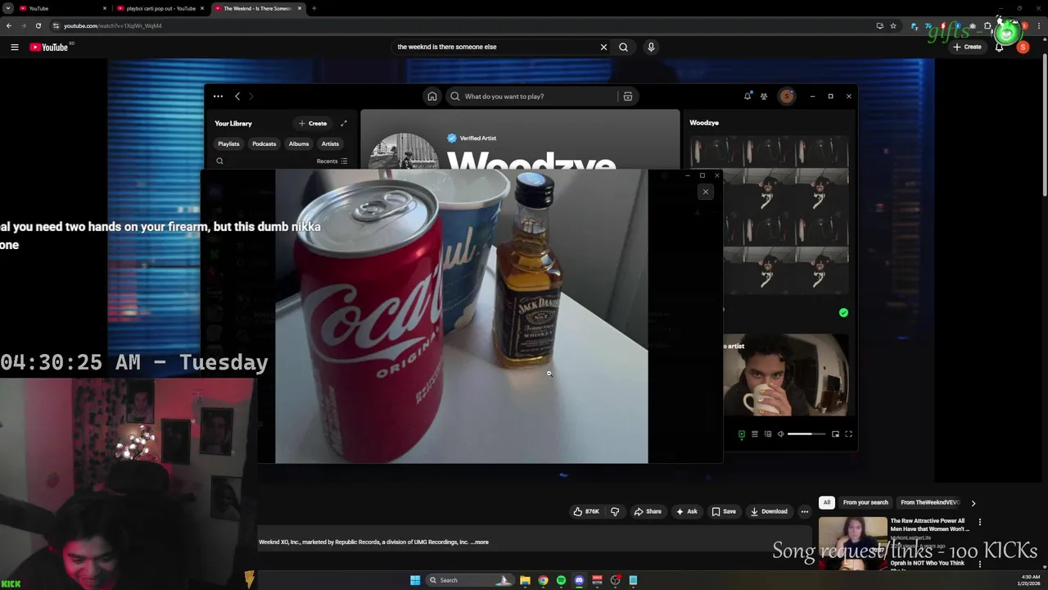The image size is (1048, 590).
Task: Select the From TheWeekndVEVO chip
Action: [x=930, y=502]
